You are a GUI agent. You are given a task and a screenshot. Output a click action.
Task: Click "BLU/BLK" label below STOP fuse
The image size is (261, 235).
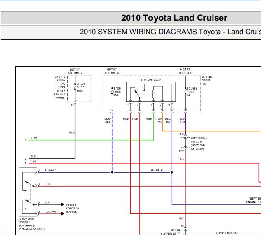[108, 120]
